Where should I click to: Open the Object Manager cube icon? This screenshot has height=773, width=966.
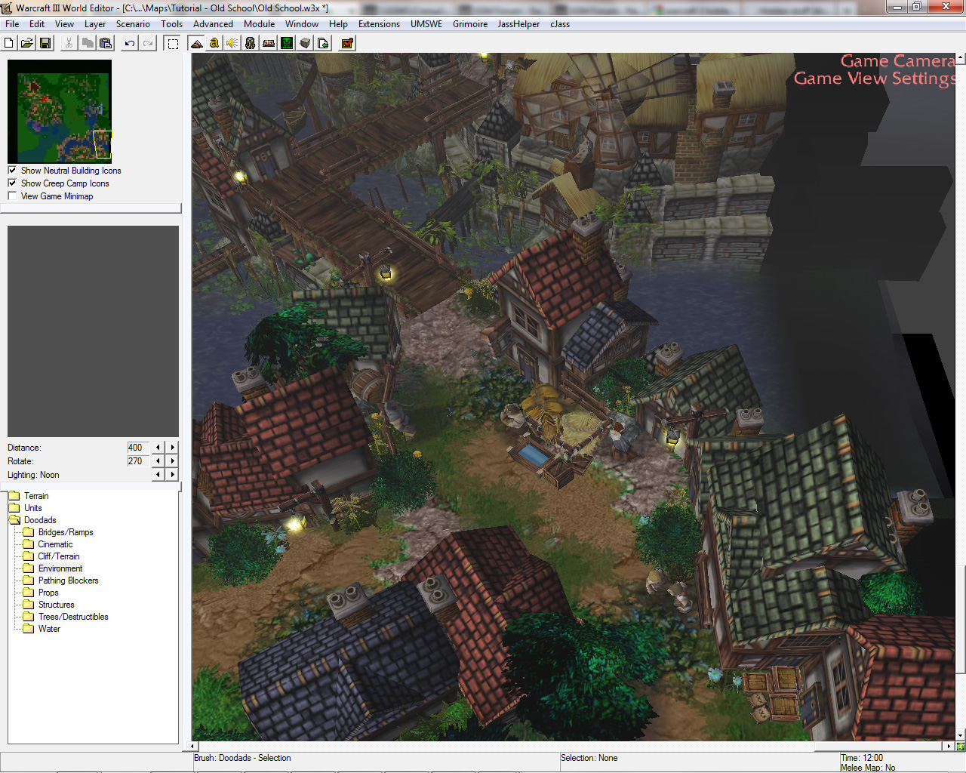tap(305, 43)
